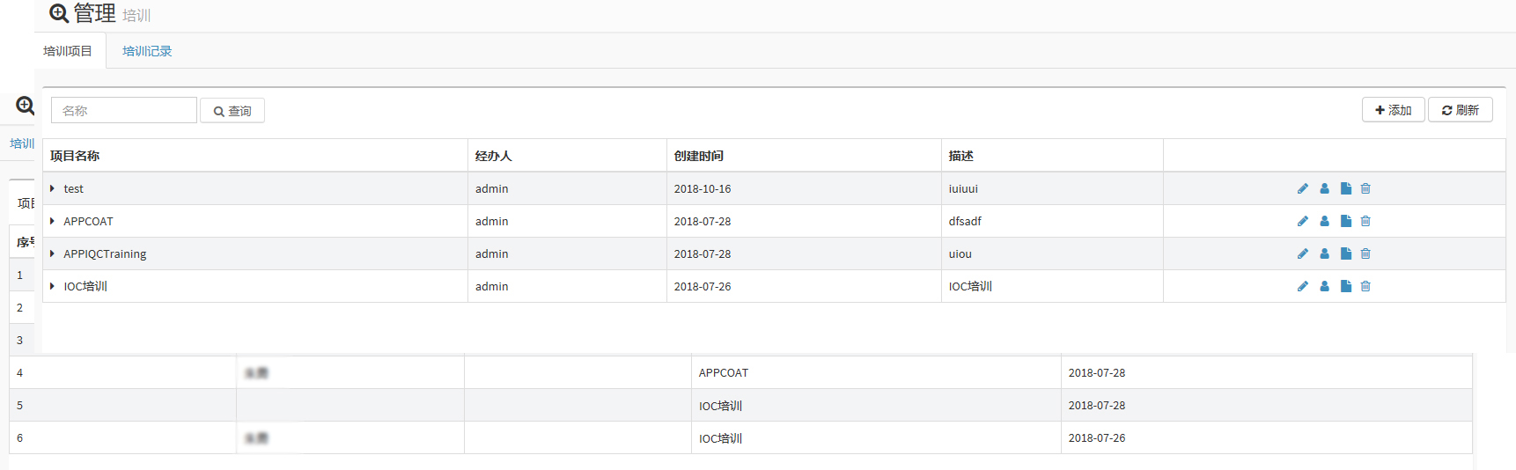The image size is (1516, 470).
Task: Expand the APPCOAT project row
Action: click(x=52, y=221)
